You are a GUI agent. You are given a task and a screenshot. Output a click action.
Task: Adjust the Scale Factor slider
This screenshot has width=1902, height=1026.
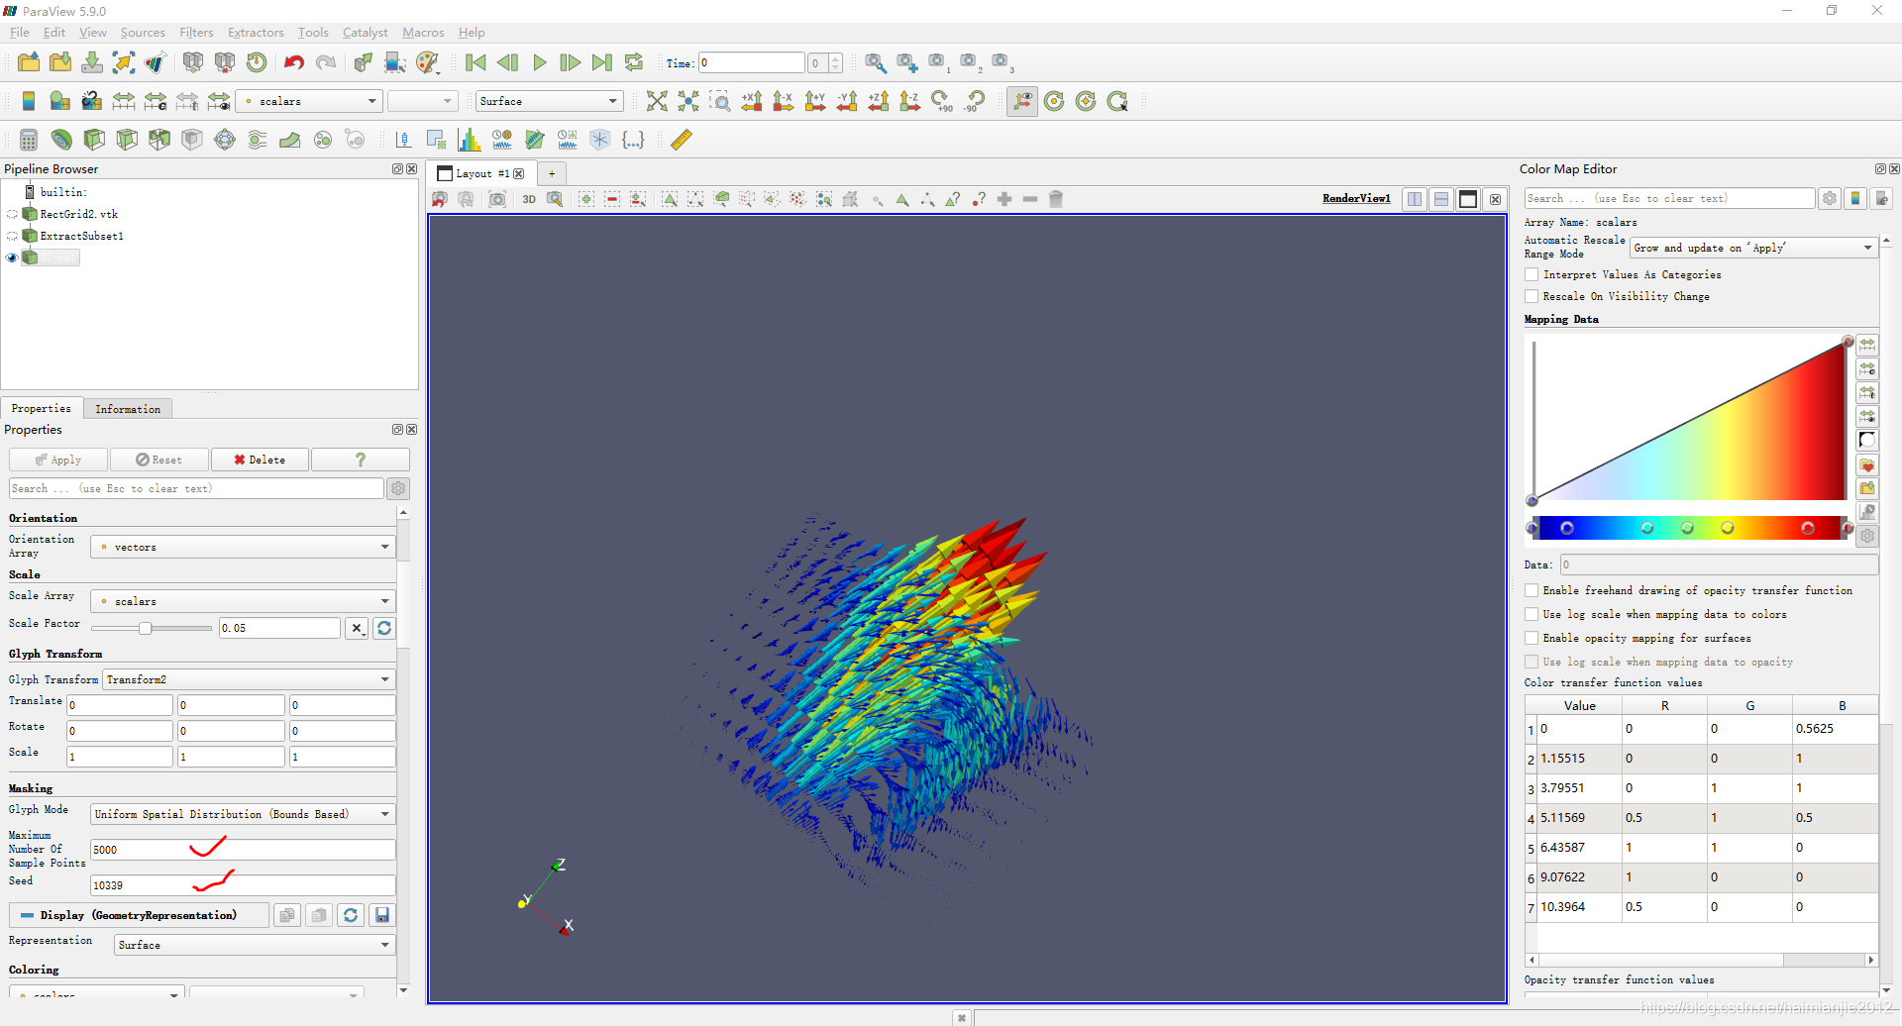[145, 628]
